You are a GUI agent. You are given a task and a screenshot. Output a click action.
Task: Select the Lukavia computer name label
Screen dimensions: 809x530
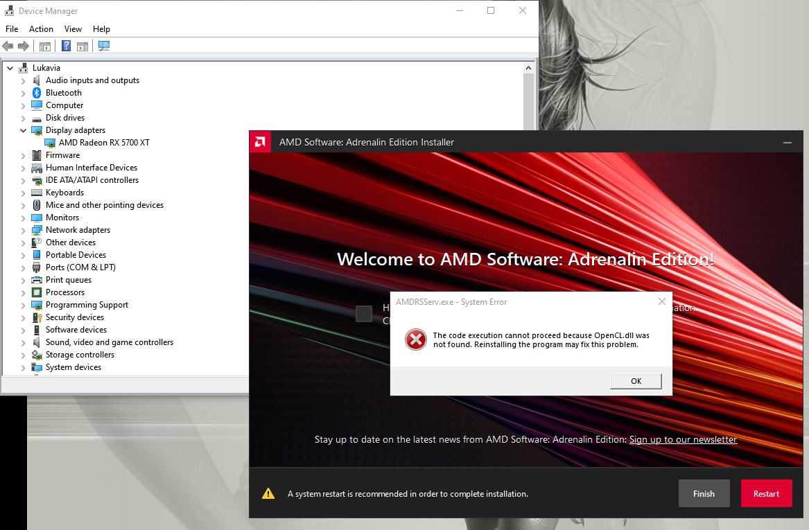46,68
